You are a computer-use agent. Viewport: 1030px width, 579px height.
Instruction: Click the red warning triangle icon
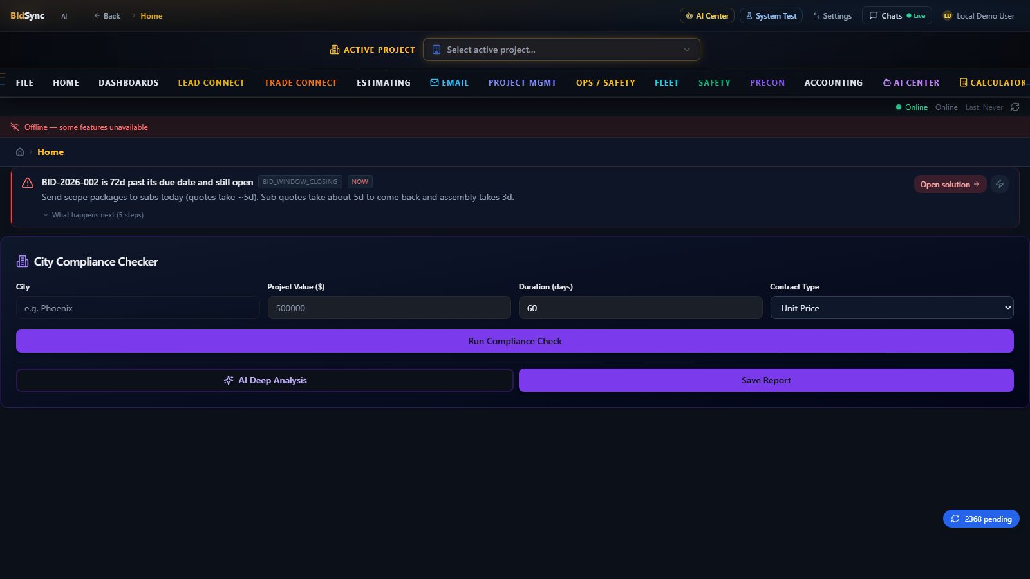28,183
